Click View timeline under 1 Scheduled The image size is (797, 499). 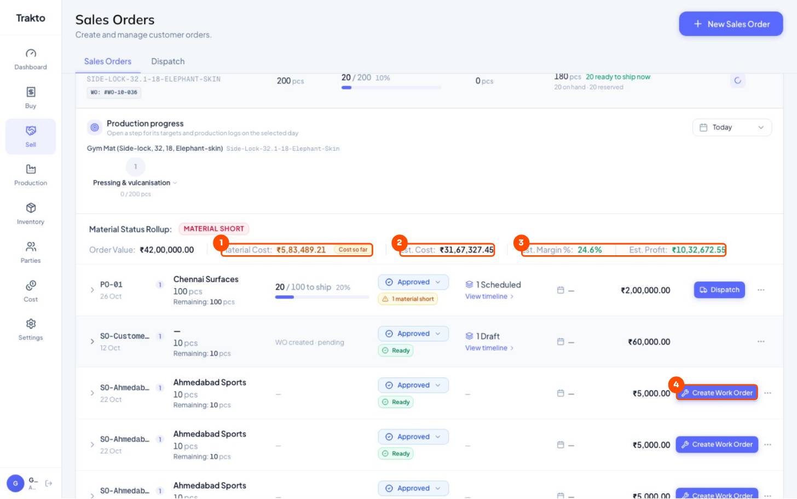click(489, 296)
